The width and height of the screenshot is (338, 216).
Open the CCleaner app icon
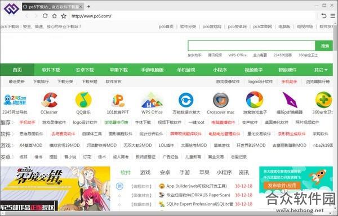coord(49,100)
